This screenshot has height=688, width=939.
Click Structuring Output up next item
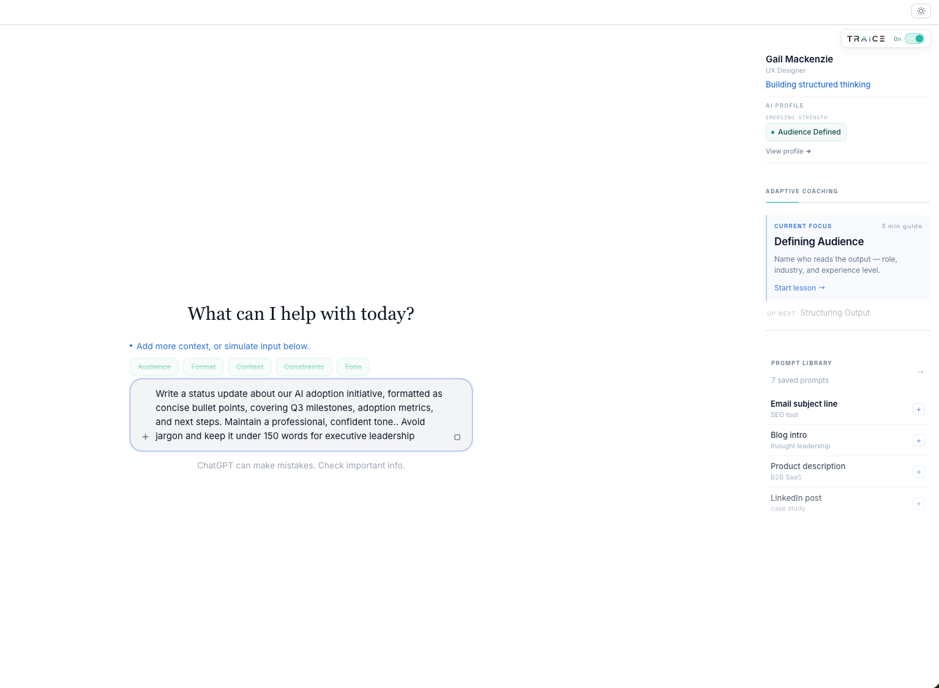[835, 313]
